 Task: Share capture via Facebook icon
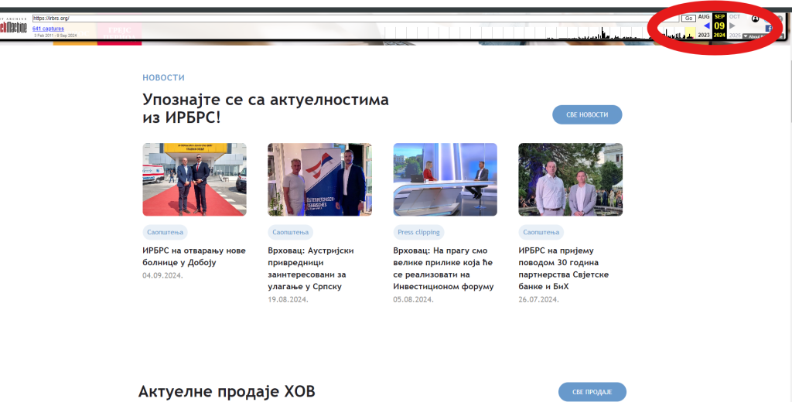(x=769, y=29)
